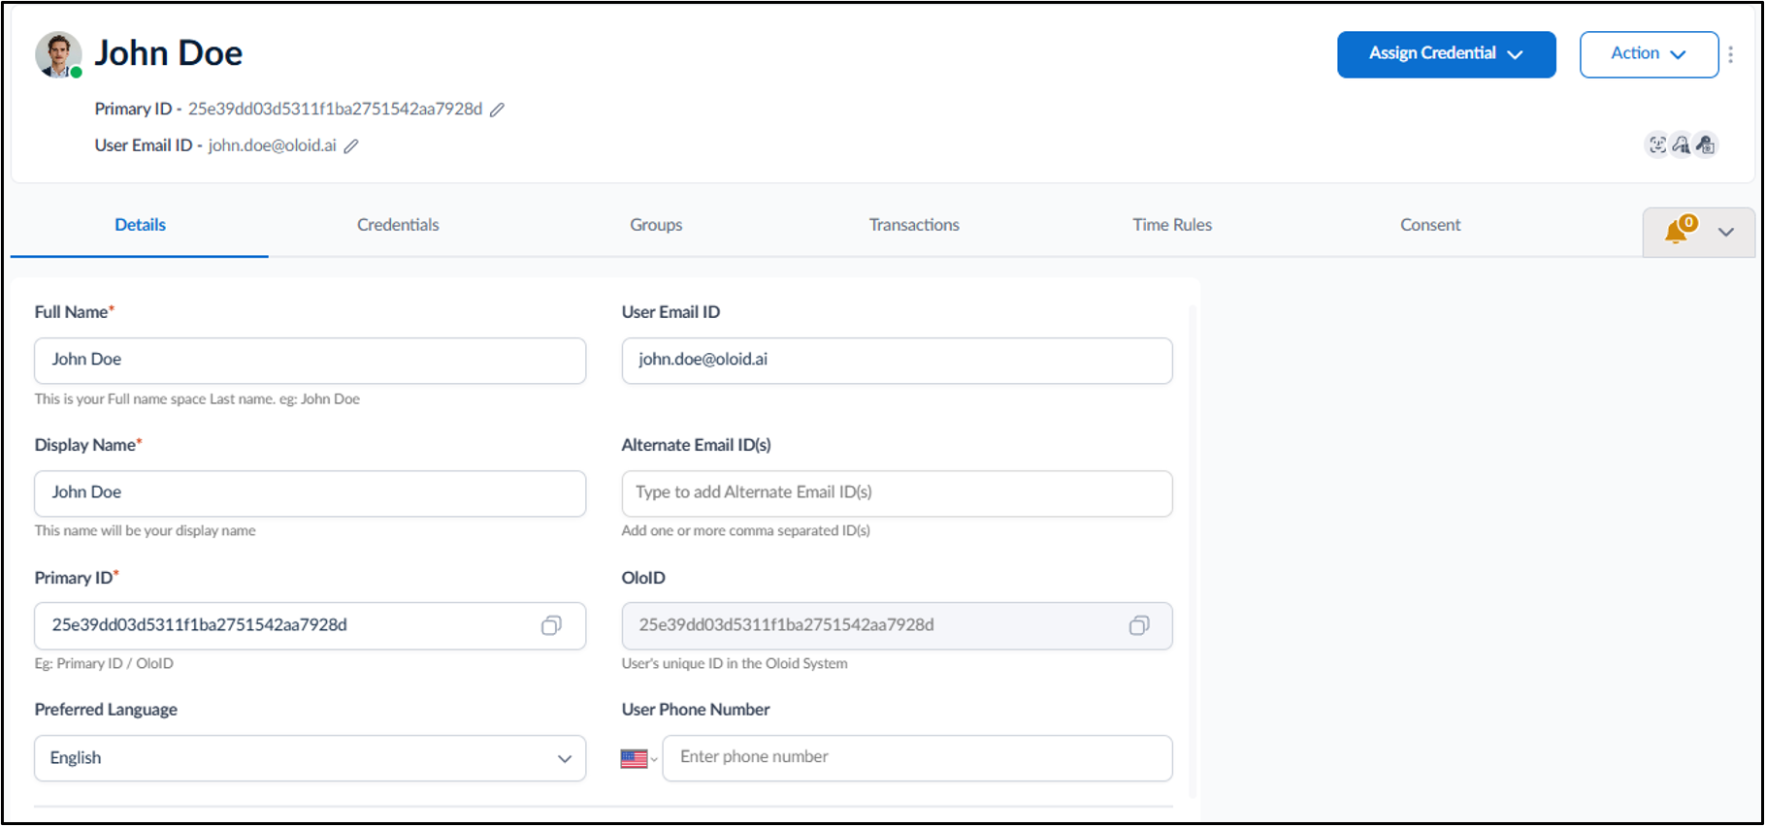
Task: Switch to the Credentials tab
Action: tap(398, 225)
